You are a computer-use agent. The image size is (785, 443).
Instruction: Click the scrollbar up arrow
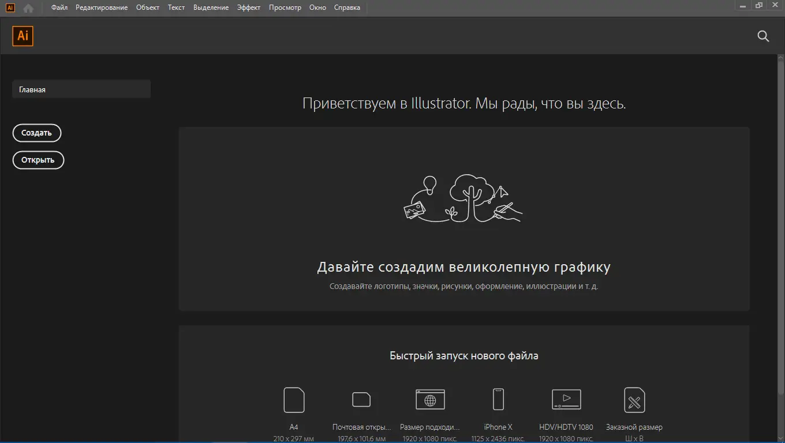[x=780, y=58]
